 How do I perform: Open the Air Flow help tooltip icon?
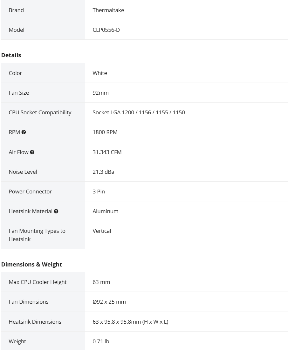coord(32,152)
